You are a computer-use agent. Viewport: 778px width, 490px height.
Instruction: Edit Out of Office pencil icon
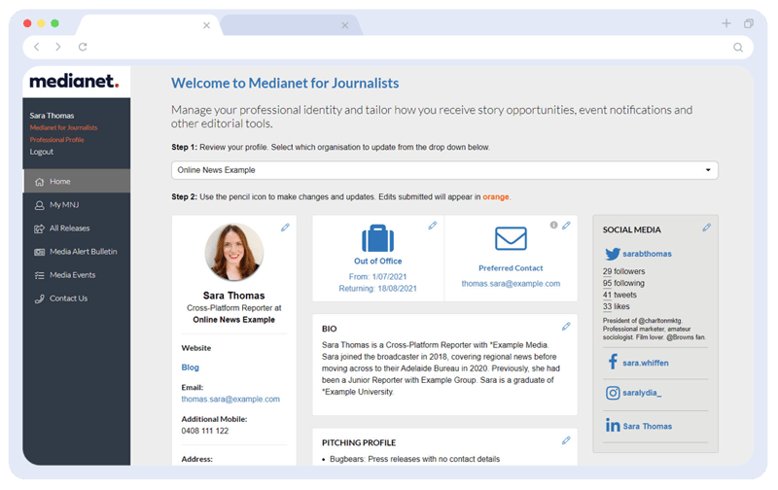click(433, 226)
